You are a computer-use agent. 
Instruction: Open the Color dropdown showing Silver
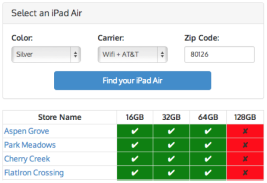tap(46, 55)
